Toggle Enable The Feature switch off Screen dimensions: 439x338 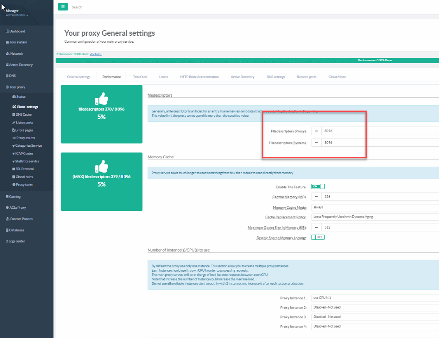coord(318,187)
